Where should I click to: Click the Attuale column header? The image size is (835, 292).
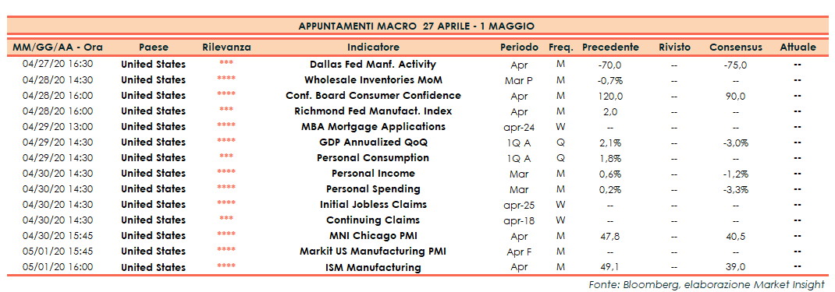(x=798, y=47)
